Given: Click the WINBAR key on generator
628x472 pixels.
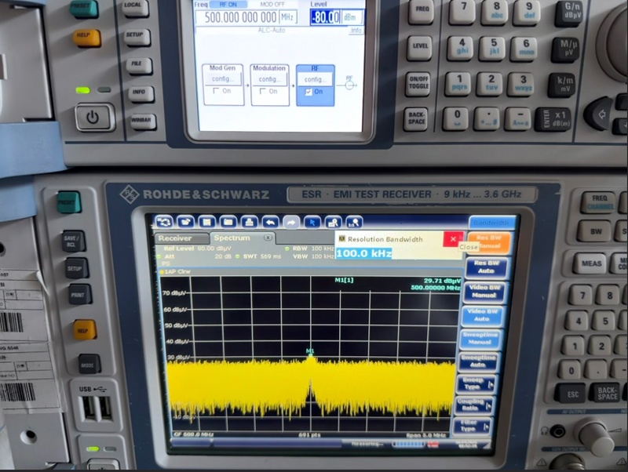Looking at the screenshot, I should 142,121.
